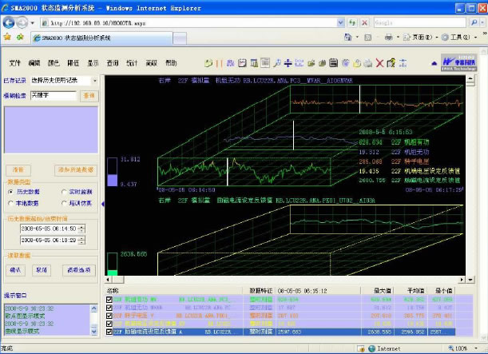488x354 pixels.
Task: Open the 选择历史使用记录 dropdown
Action: pyautogui.click(x=94, y=81)
